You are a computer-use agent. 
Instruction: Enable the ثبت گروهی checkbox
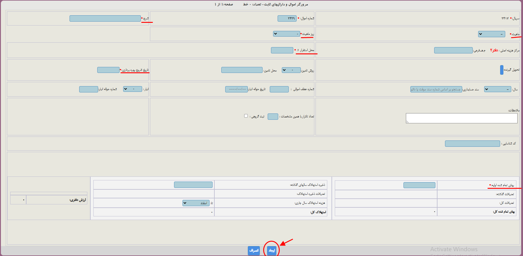coord(246,116)
